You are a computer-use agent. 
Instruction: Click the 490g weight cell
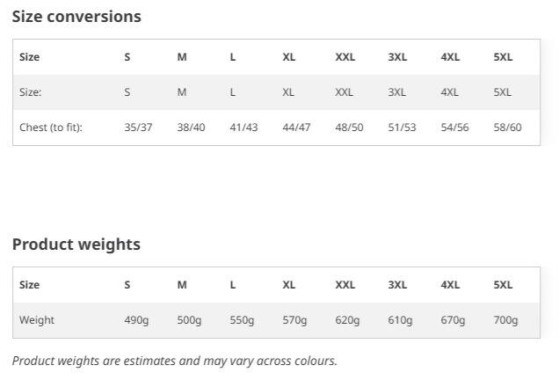136,320
